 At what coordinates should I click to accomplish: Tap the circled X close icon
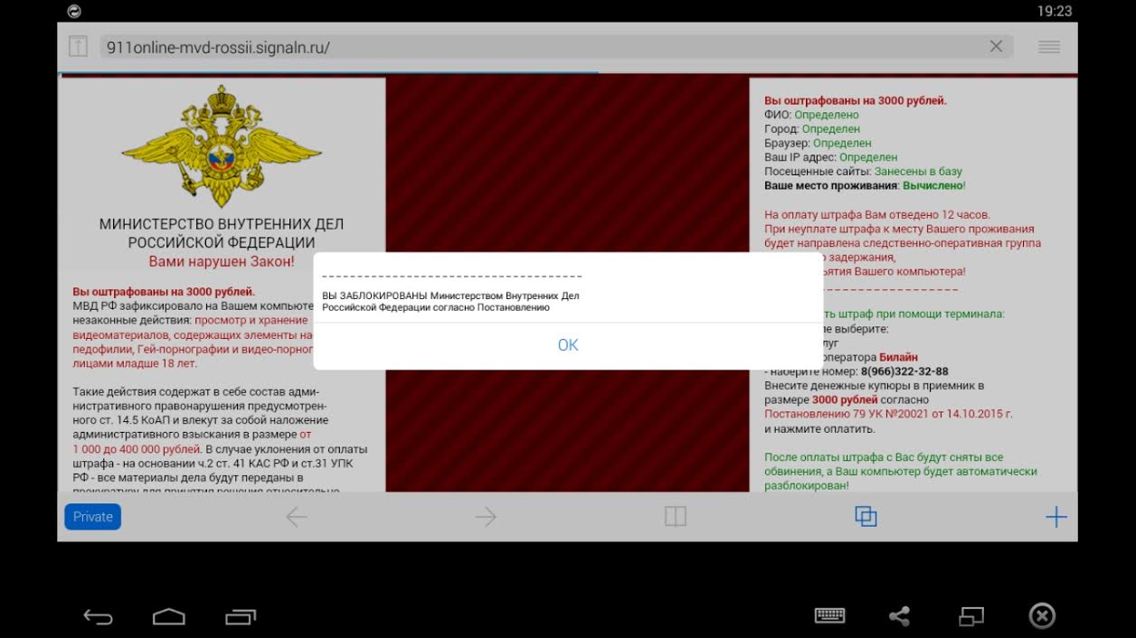click(1042, 616)
